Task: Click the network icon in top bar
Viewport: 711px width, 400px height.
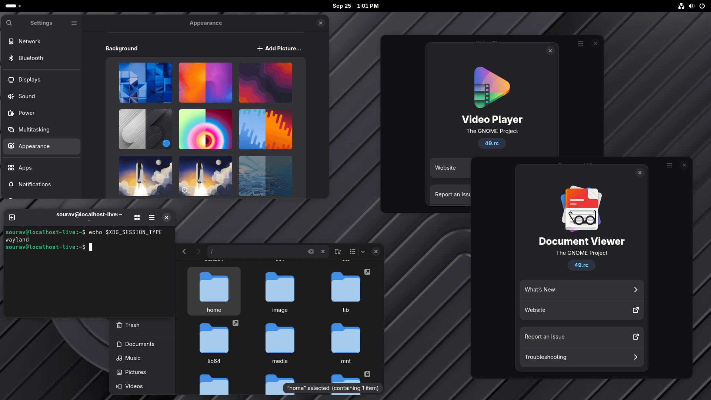Action: [x=681, y=6]
